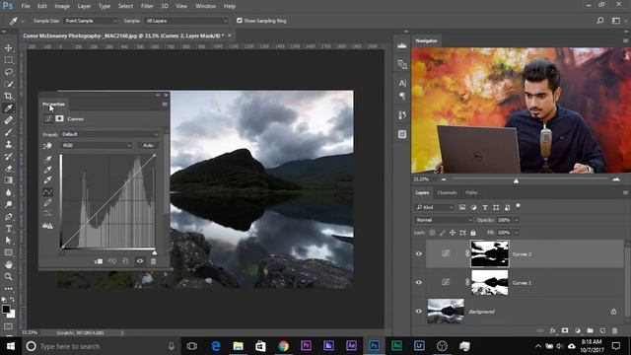Viewport: 631px width, 355px height.
Task: Click the Auto button in Curves
Action: (x=148, y=145)
